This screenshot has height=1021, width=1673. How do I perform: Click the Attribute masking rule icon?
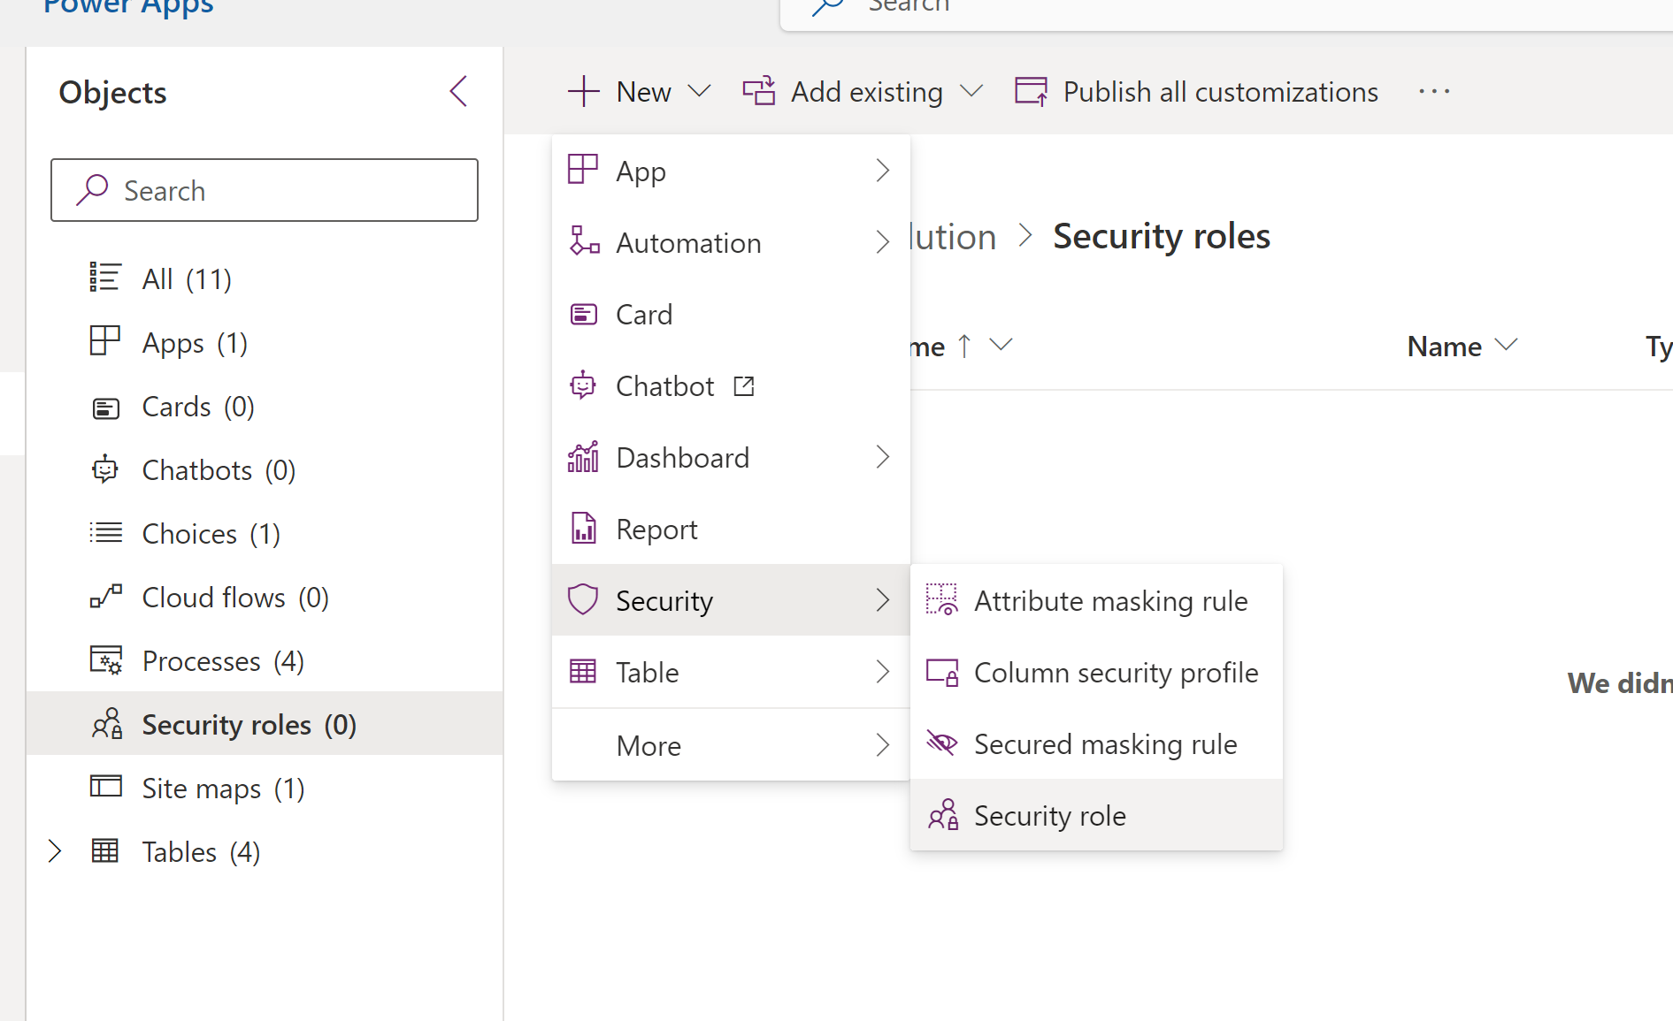point(942,599)
